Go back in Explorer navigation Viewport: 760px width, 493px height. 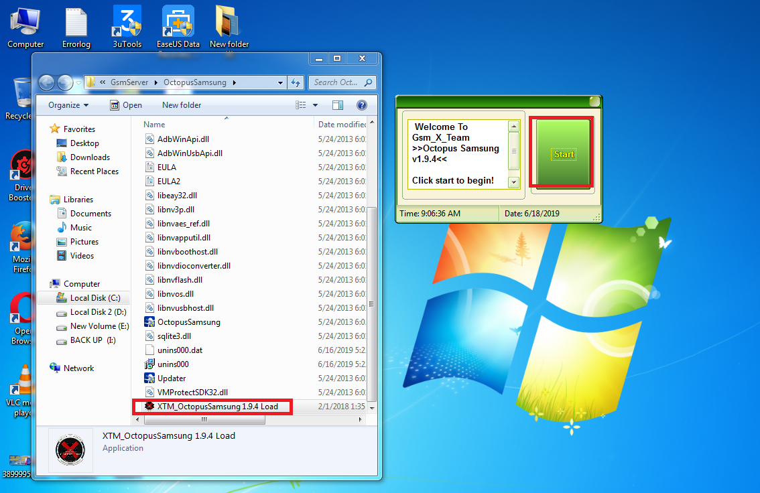click(46, 83)
